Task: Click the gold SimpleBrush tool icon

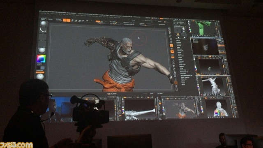Action: (x=178, y=35)
